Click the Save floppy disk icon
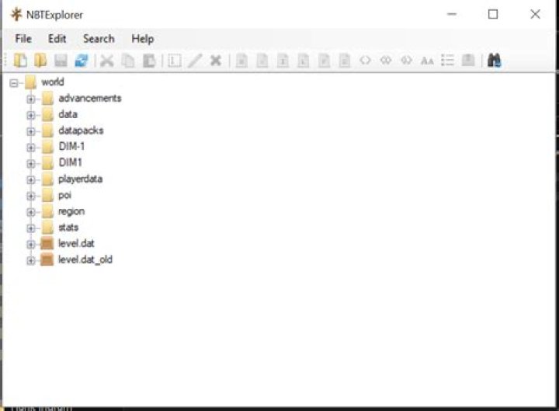This screenshot has width=559, height=411. click(x=61, y=61)
